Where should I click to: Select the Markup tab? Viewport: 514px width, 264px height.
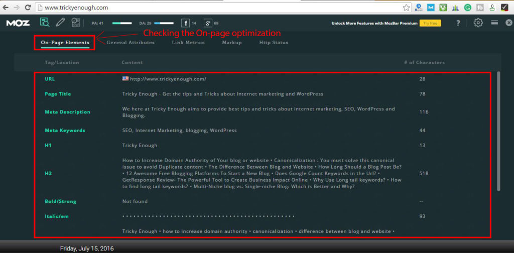pos(232,43)
